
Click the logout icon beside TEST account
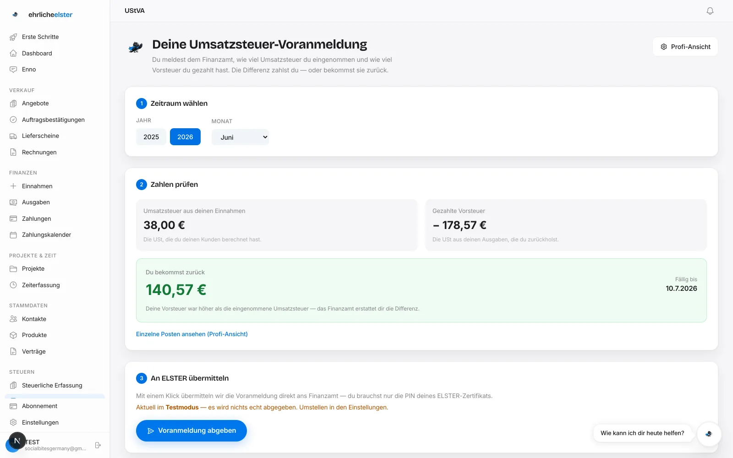coord(98,445)
